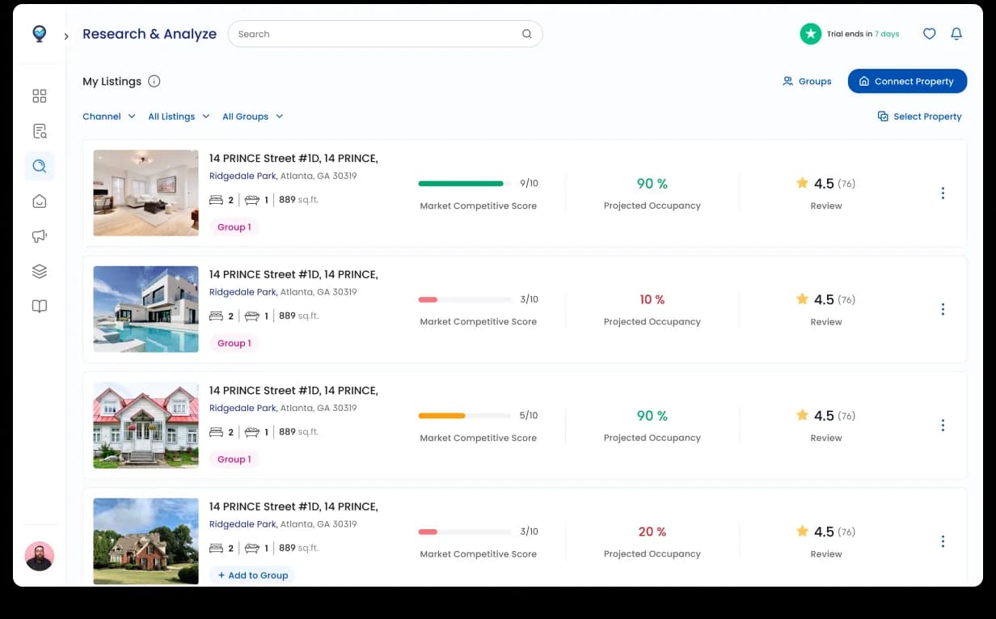
Task: Open the megaphone marketing icon in sidebar
Action: pos(40,236)
